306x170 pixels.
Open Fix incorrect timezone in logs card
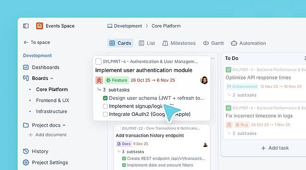pos(259,115)
